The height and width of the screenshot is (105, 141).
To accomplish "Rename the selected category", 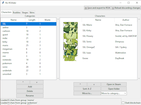I will (30, 96).
